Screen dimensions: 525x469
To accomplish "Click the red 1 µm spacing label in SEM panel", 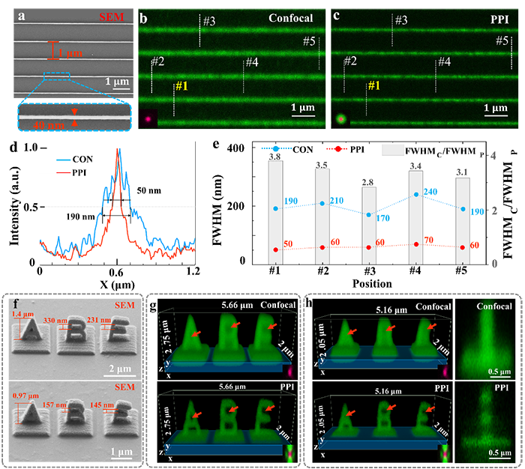I will point(67,52).
